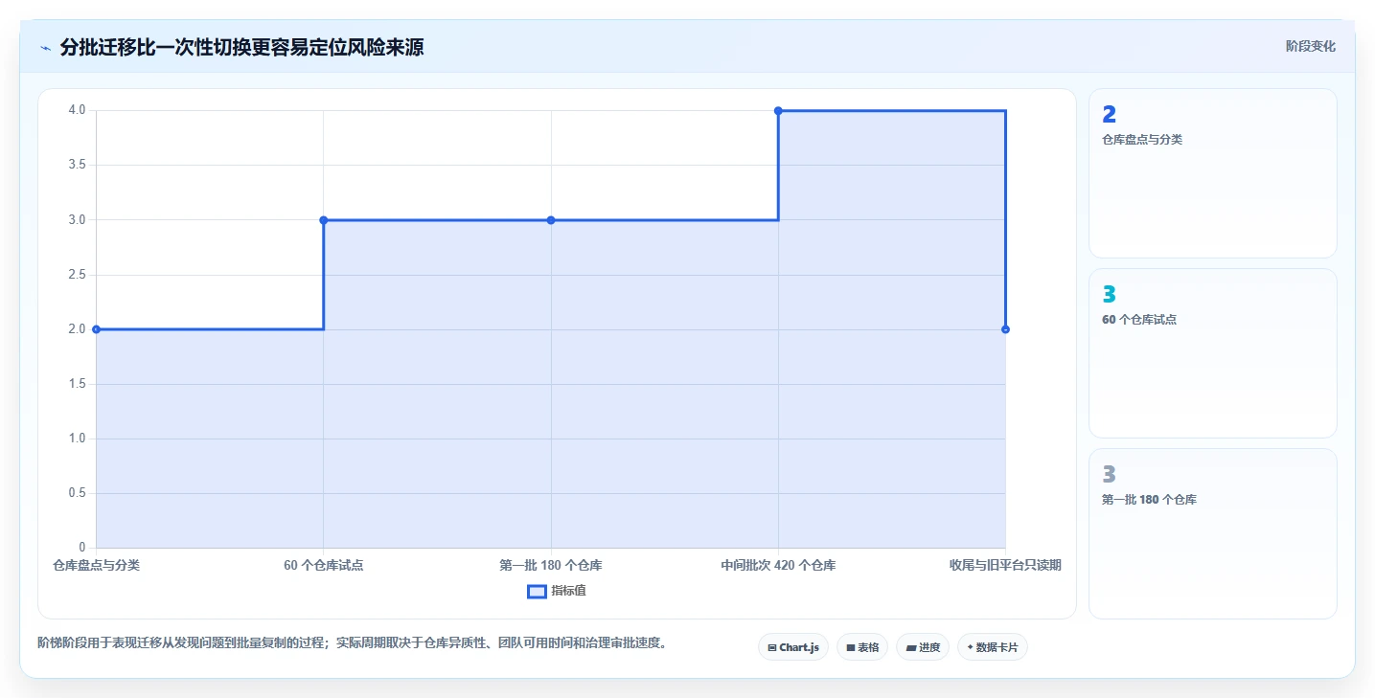Select the Chart.js tag pill

(x=792, y=647)
